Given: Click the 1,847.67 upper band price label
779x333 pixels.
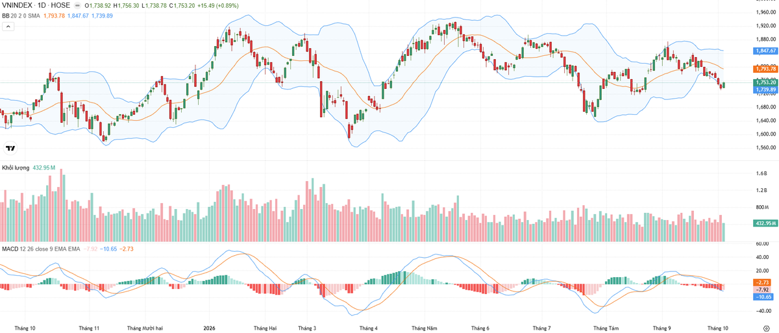Looking at the screenshot, I should tap(765, 51).
